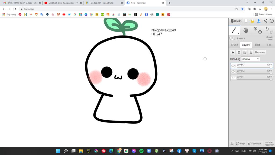Open the Feedback link

pos(255,144)
